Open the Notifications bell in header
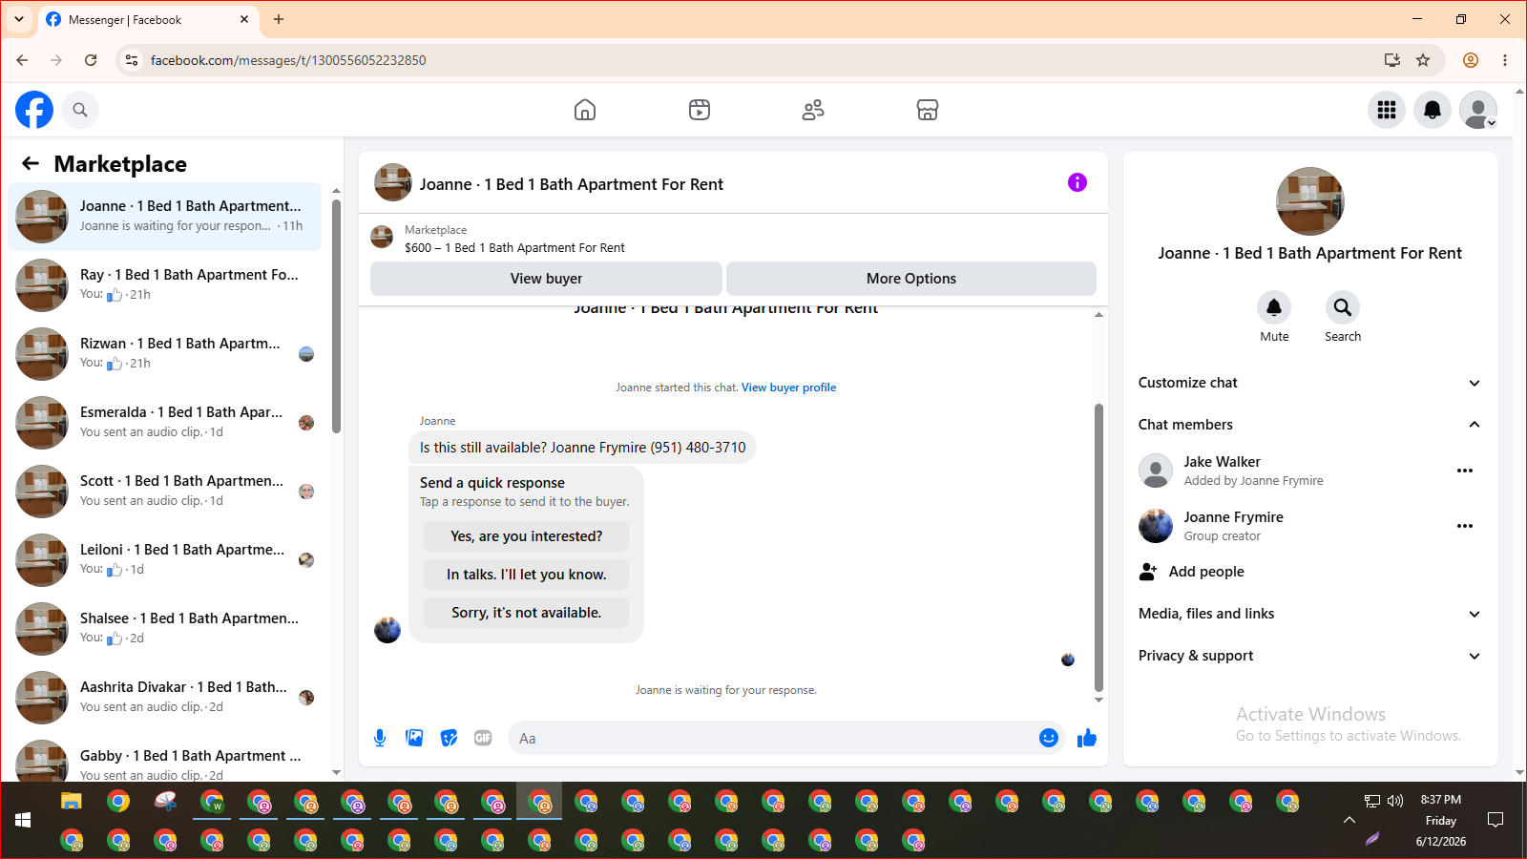This screenshot has height=859, width=1527. tap(1433, 110)
